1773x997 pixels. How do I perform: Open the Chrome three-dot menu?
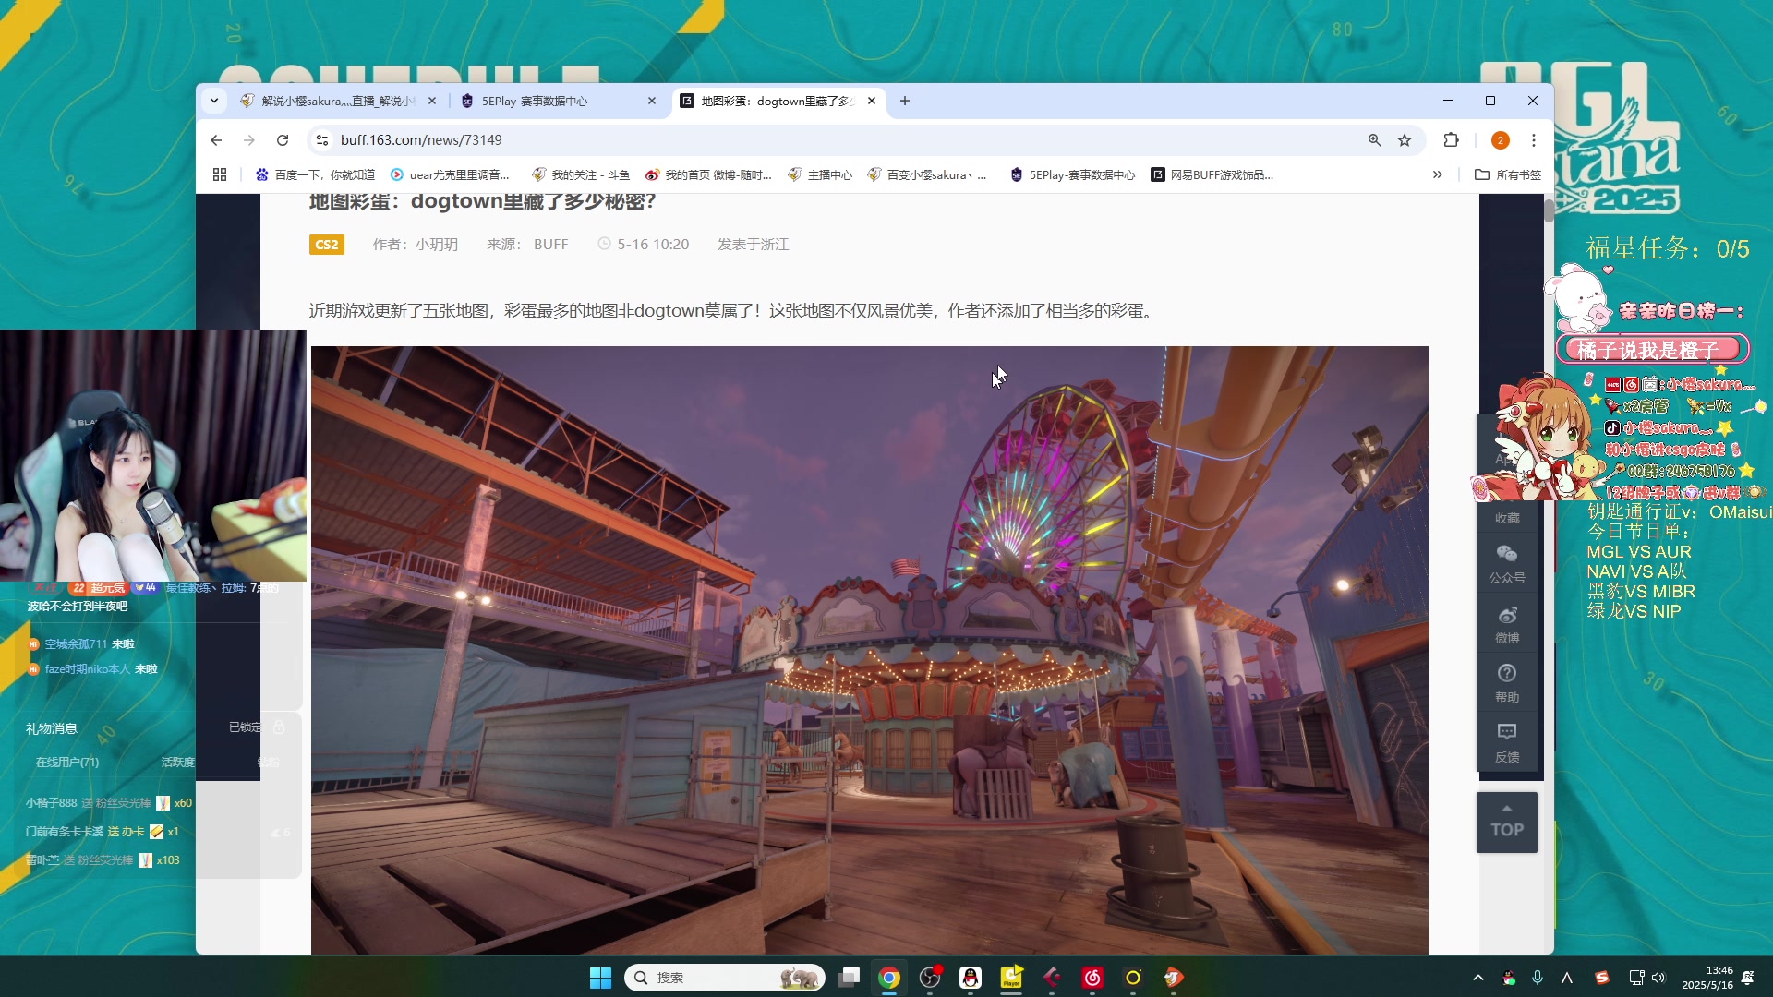(x=1534, y=140)
